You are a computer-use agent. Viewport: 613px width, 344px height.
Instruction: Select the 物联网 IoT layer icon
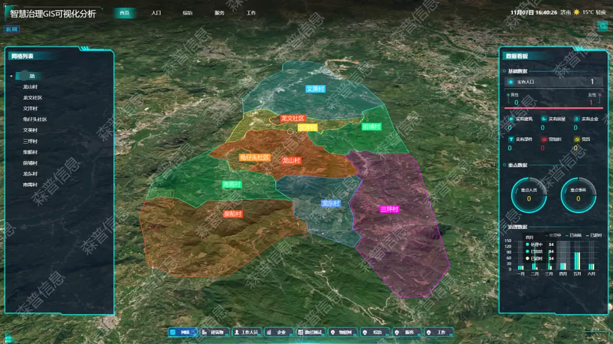333,332
